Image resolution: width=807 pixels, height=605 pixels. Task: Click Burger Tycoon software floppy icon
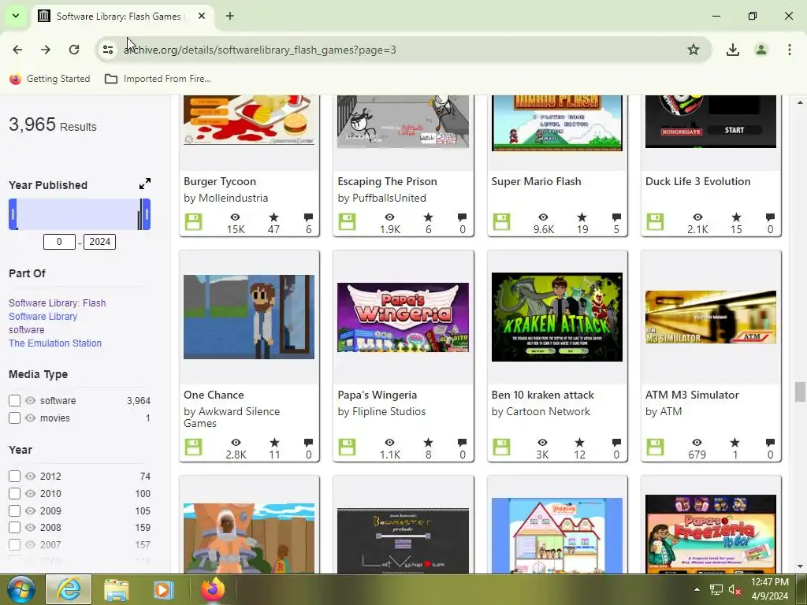pos(194,222)
